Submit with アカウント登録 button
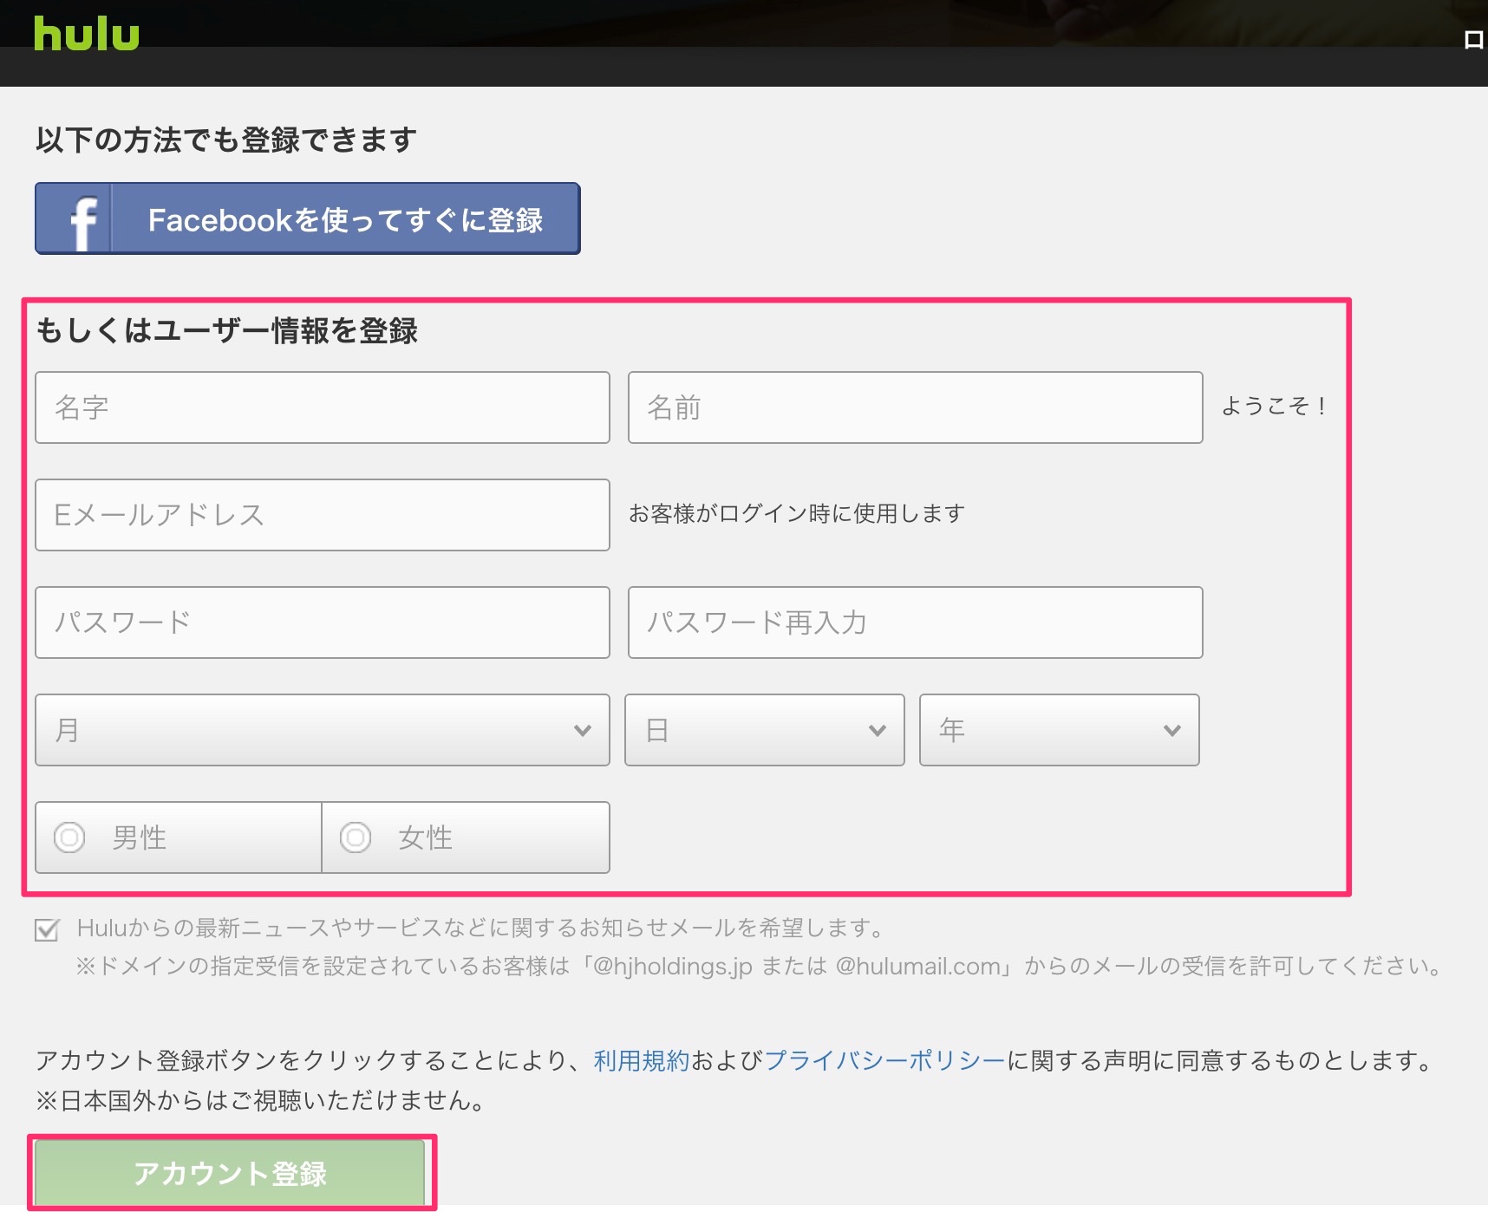Image resolution: width=1488 pixels, height=1212 pixels. [x=230, y=1173]
